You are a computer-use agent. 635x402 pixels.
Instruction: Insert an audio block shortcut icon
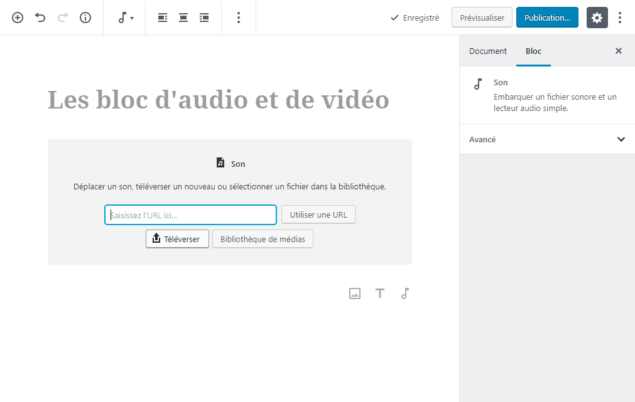coord(405,294)
